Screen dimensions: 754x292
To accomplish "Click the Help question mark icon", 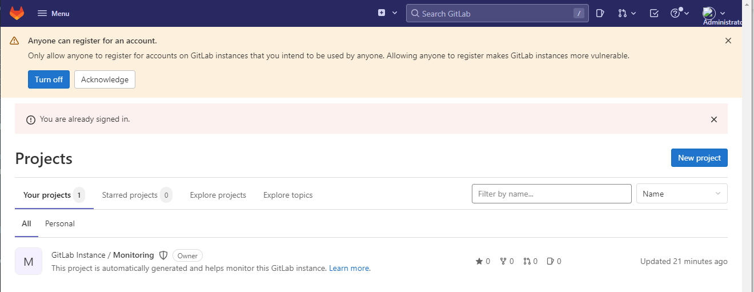I will (x=675, y=13).
